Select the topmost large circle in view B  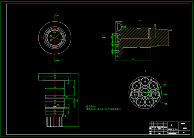(145, 81)
